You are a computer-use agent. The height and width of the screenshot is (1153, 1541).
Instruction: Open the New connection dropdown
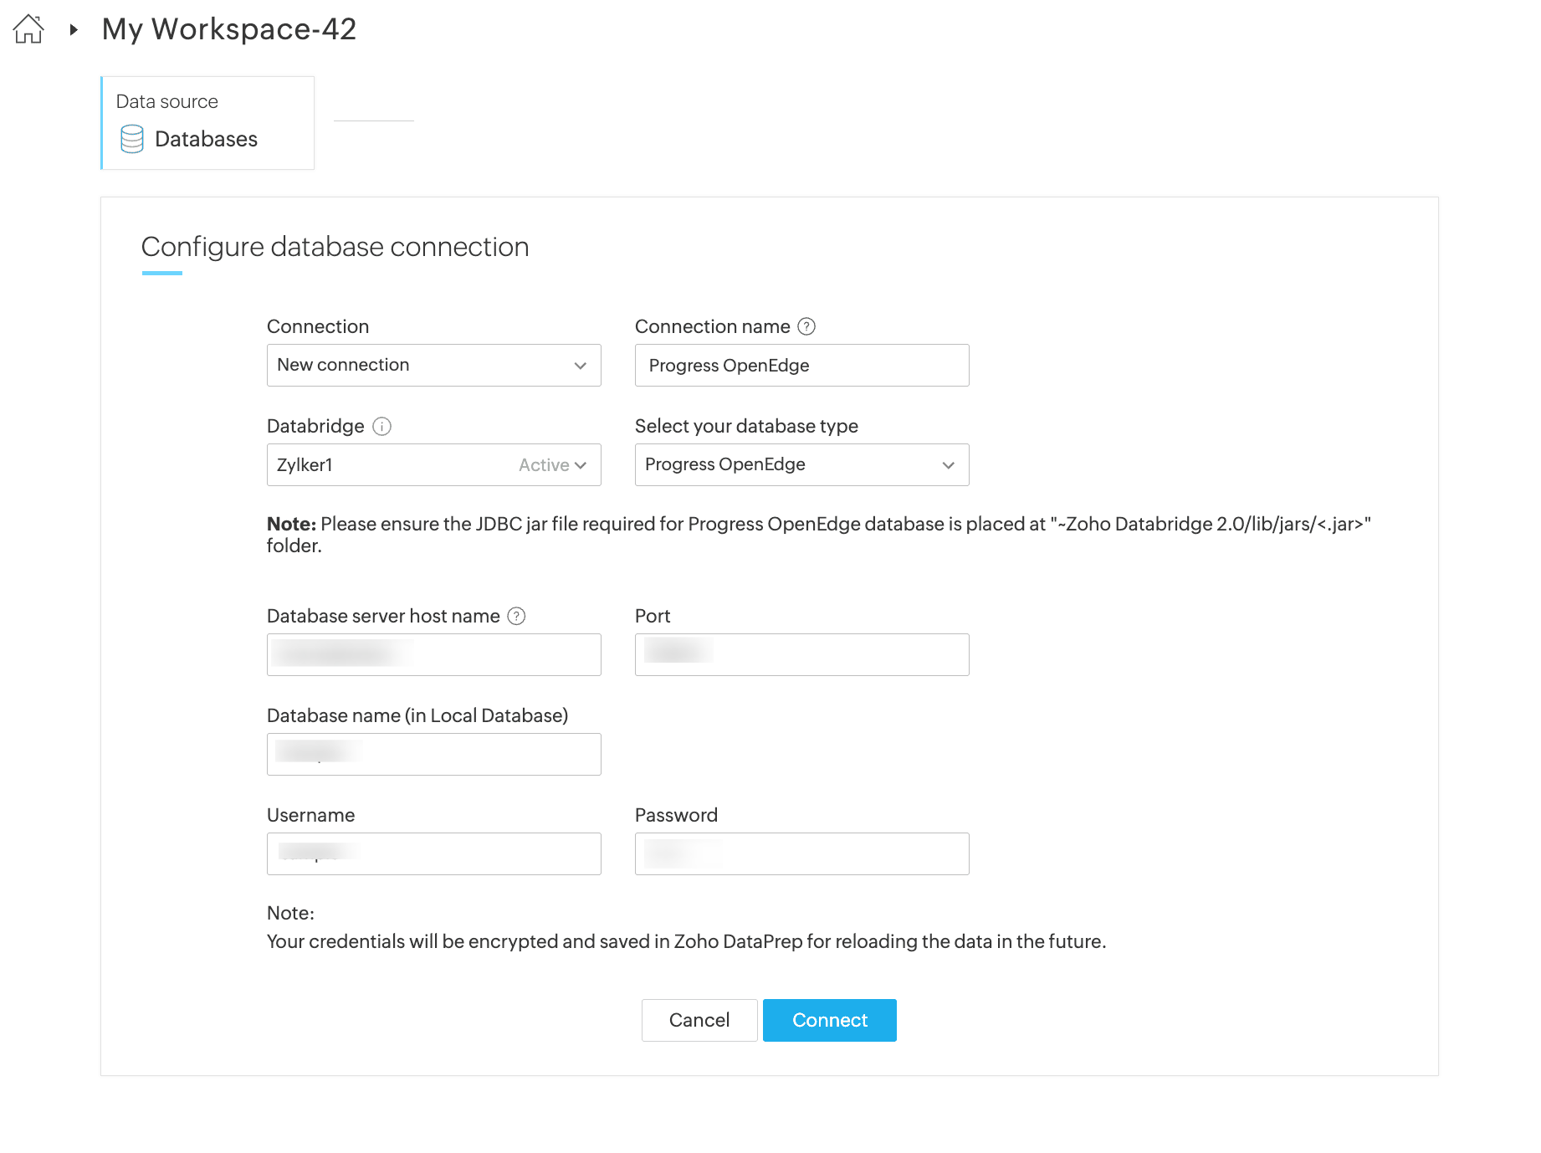[433, 366]
